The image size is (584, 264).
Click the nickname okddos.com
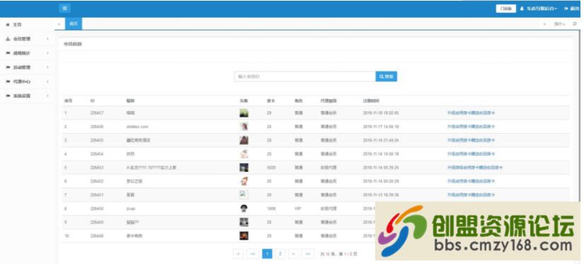point(137,127)
